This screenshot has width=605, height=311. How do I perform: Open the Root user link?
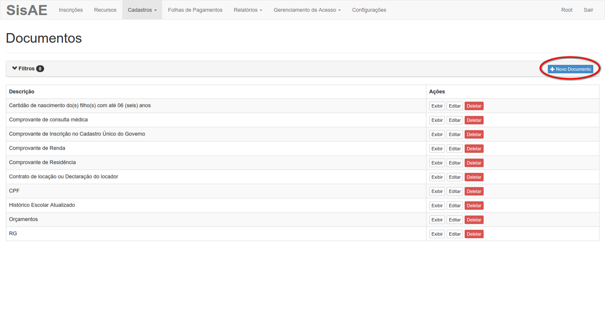567,10
